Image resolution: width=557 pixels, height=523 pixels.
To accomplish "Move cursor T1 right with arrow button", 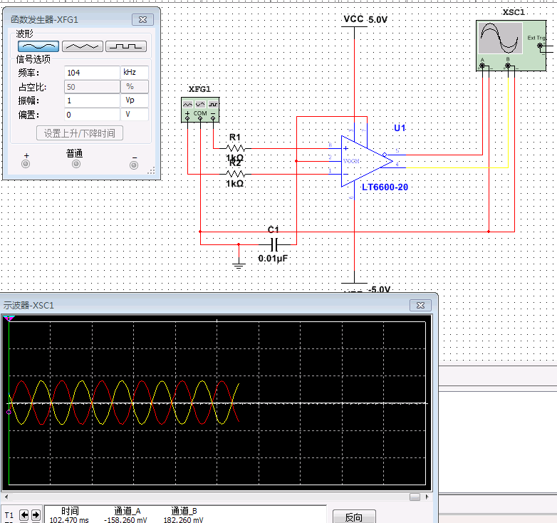I will point(35,514).
